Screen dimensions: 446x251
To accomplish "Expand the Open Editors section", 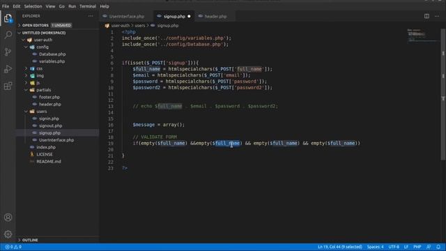I will pyautogui.click(x=57, y=25).
